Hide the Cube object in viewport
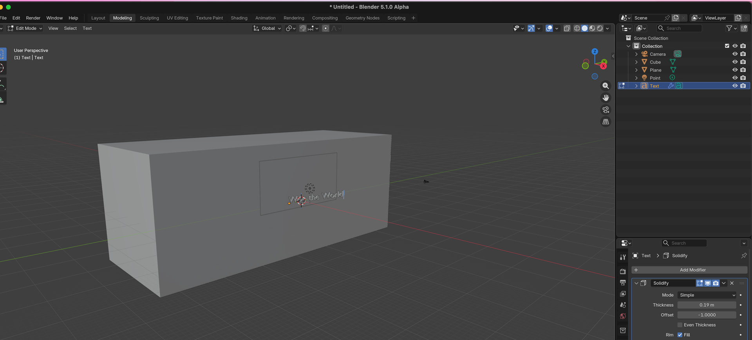Image resolution: width=752 pixels, height=340 pixels. point(735,62)
